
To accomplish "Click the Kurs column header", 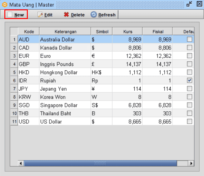I will 127,31.
